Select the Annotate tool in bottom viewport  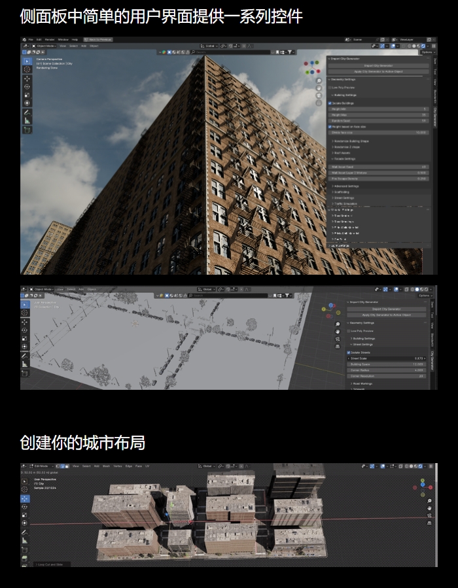tap(25, 532)
